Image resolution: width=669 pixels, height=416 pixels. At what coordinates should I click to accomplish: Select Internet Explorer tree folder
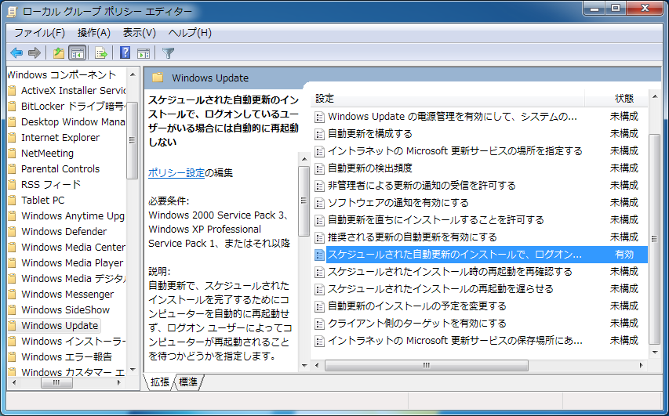point(60,138)
